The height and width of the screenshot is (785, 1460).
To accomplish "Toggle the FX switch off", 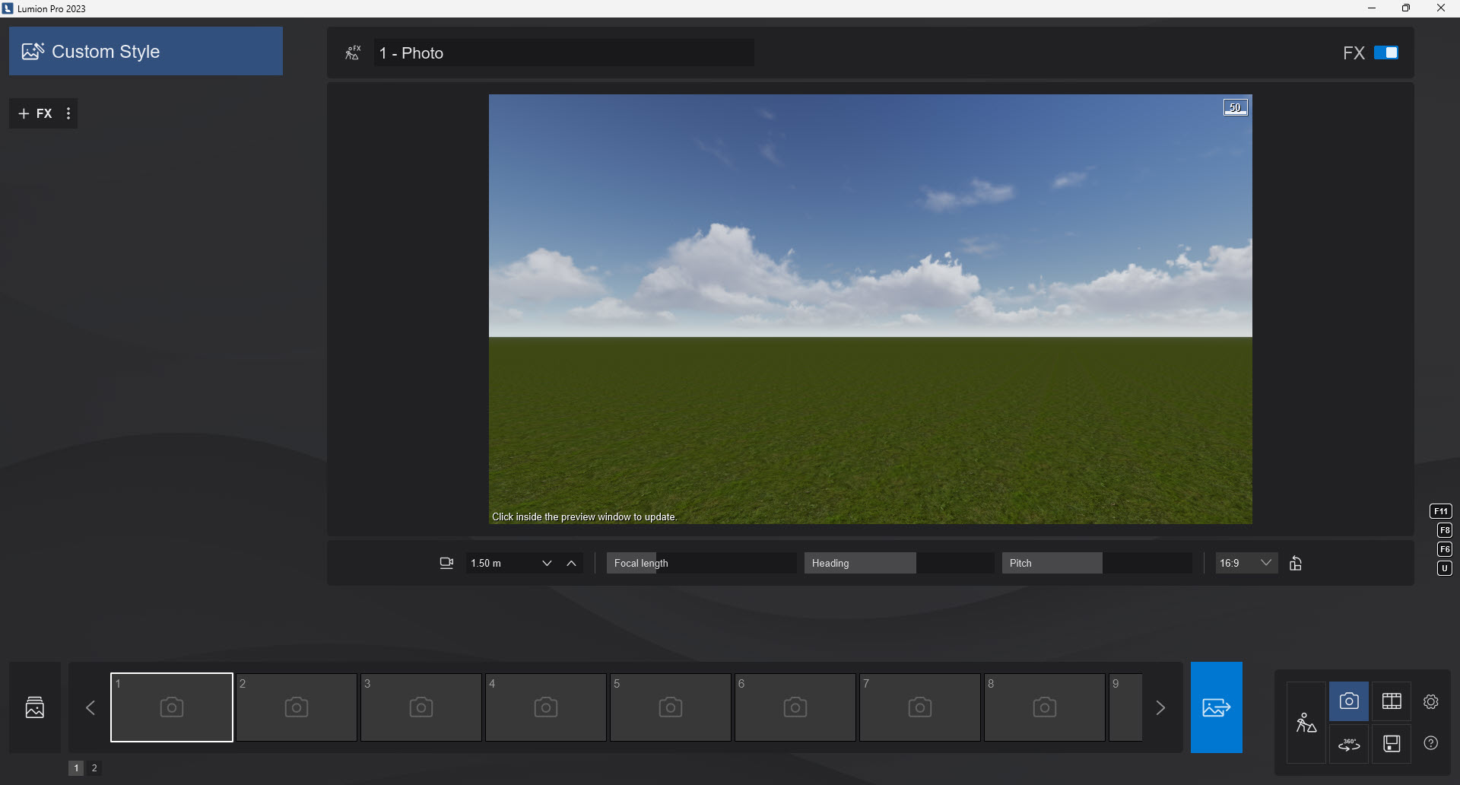I will coord(1386,52).
